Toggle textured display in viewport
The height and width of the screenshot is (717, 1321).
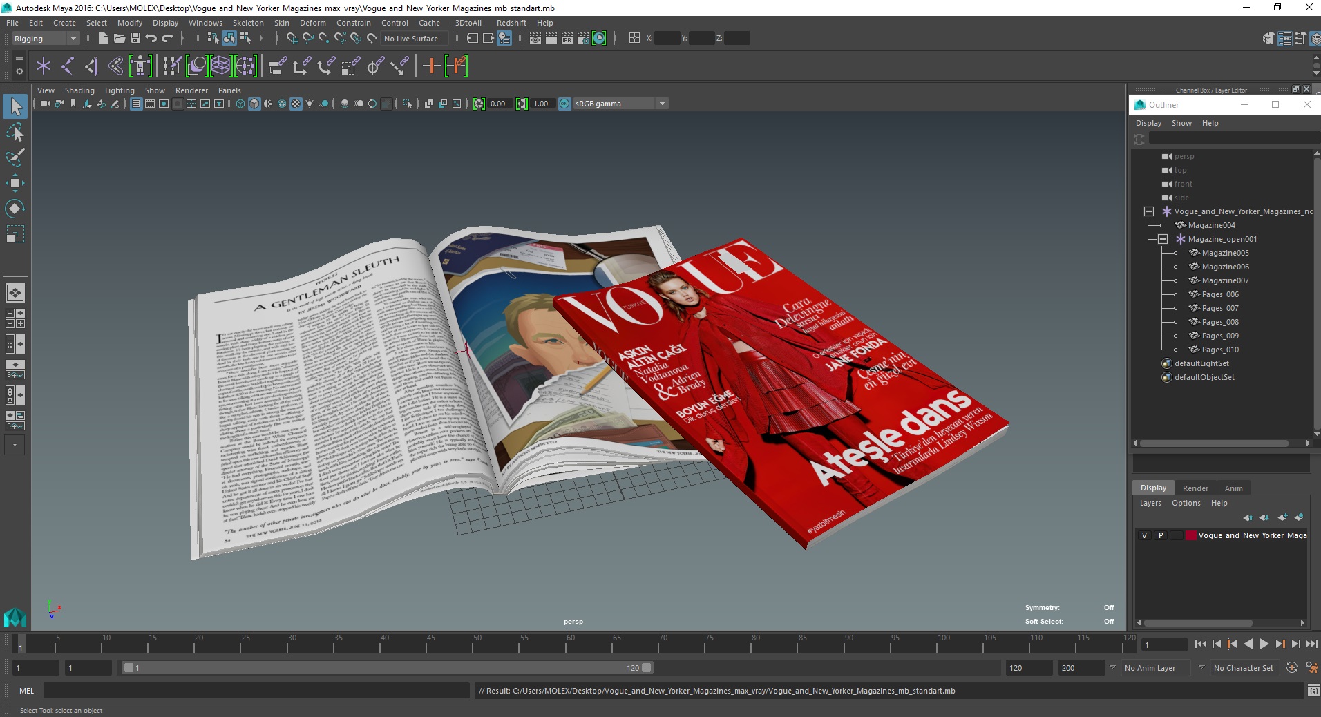tap(296, 104)
